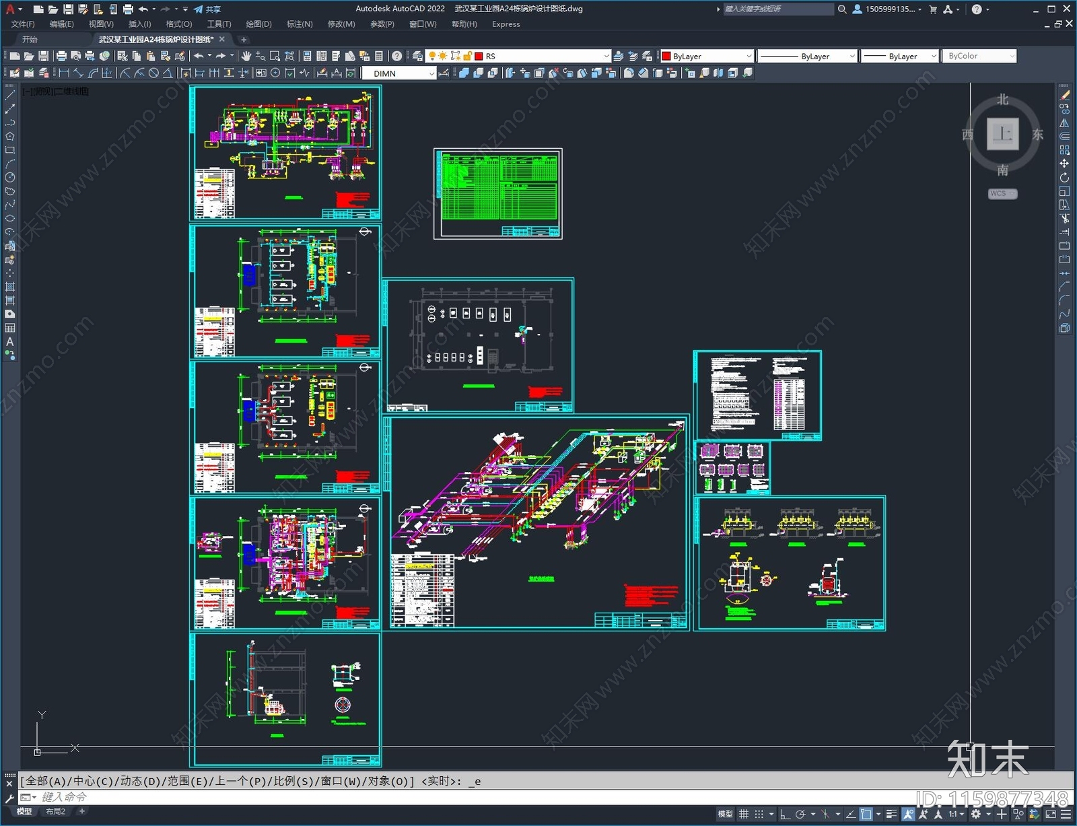This screenshot has height=826, width=1077.
Task: Select the Linear dimension tool
Action: (64, 73)
